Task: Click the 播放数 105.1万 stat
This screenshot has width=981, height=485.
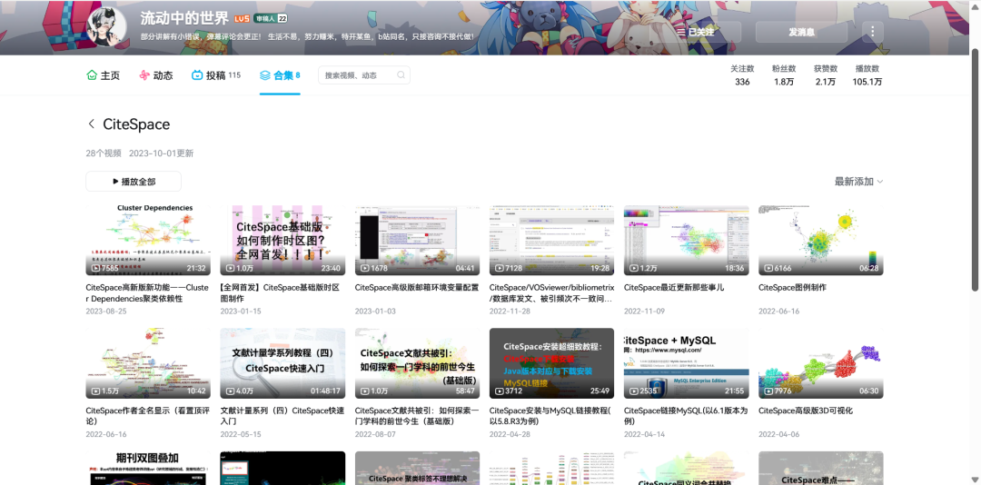Action: point(867,75)
